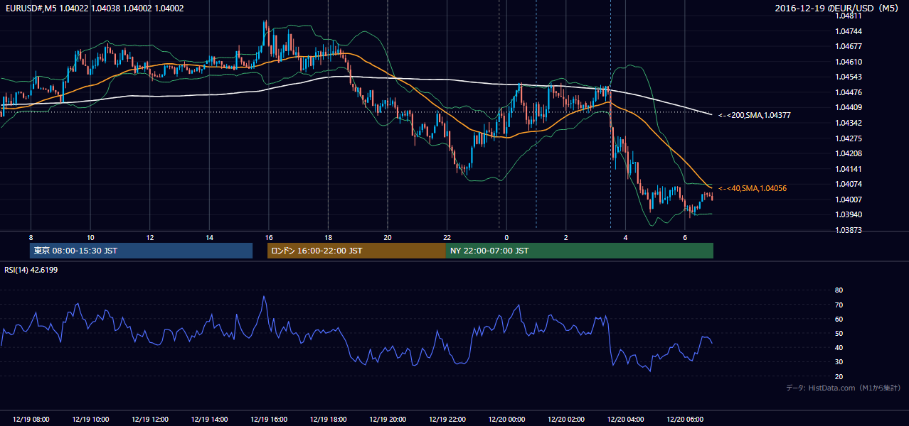Click the 12/20 06:00 bottom time label
The height and width of the screenshot is (426, 909).
pyautogui.click(x=684, y=420)
